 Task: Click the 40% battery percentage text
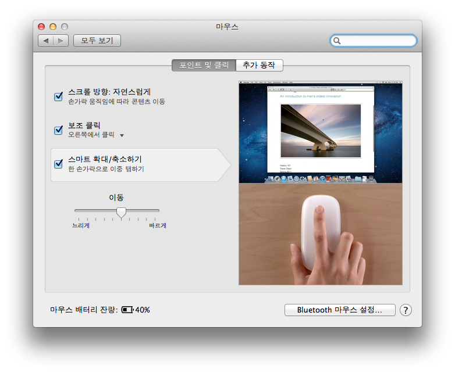pos(143,310)
